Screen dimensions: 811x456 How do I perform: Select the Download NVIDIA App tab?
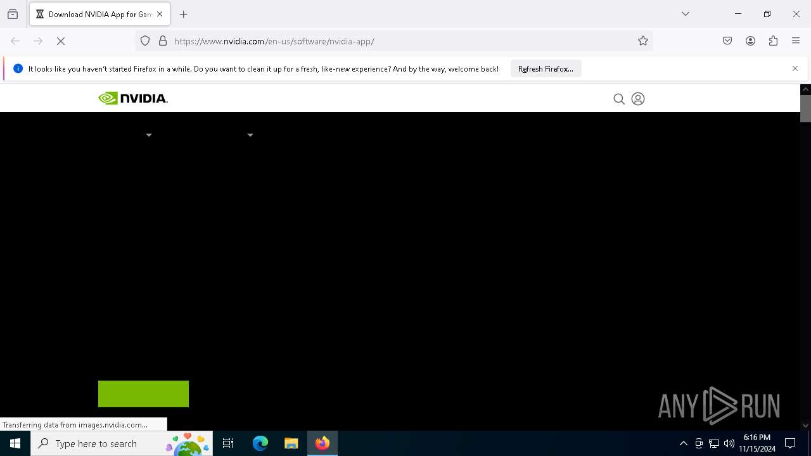[x=99, y=14]
